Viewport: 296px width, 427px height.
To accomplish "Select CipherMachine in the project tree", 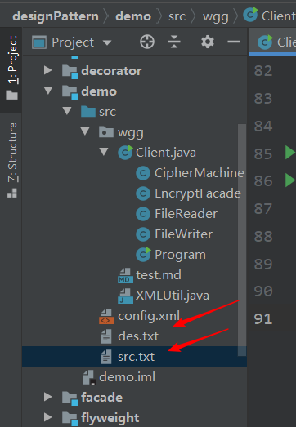I will coord(200,173).
